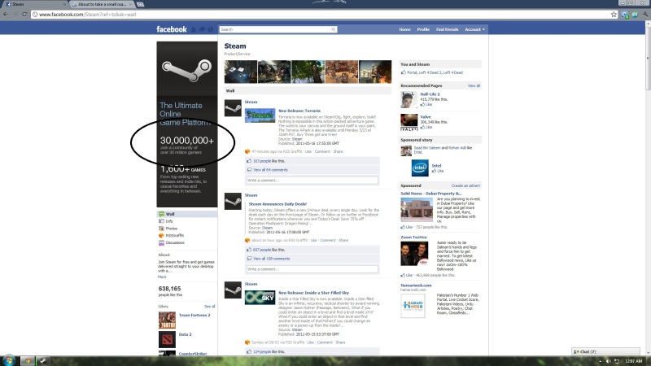Open the friend requests icon beside the logo
651x366 pixels.
tap(194, 29)
